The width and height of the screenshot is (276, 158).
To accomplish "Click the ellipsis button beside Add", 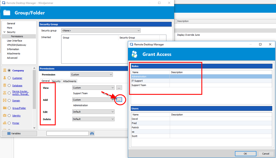I will click(119, 100).
